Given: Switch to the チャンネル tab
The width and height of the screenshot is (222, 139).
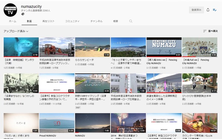Looking at the screenshot, I should tap(97, 21).
